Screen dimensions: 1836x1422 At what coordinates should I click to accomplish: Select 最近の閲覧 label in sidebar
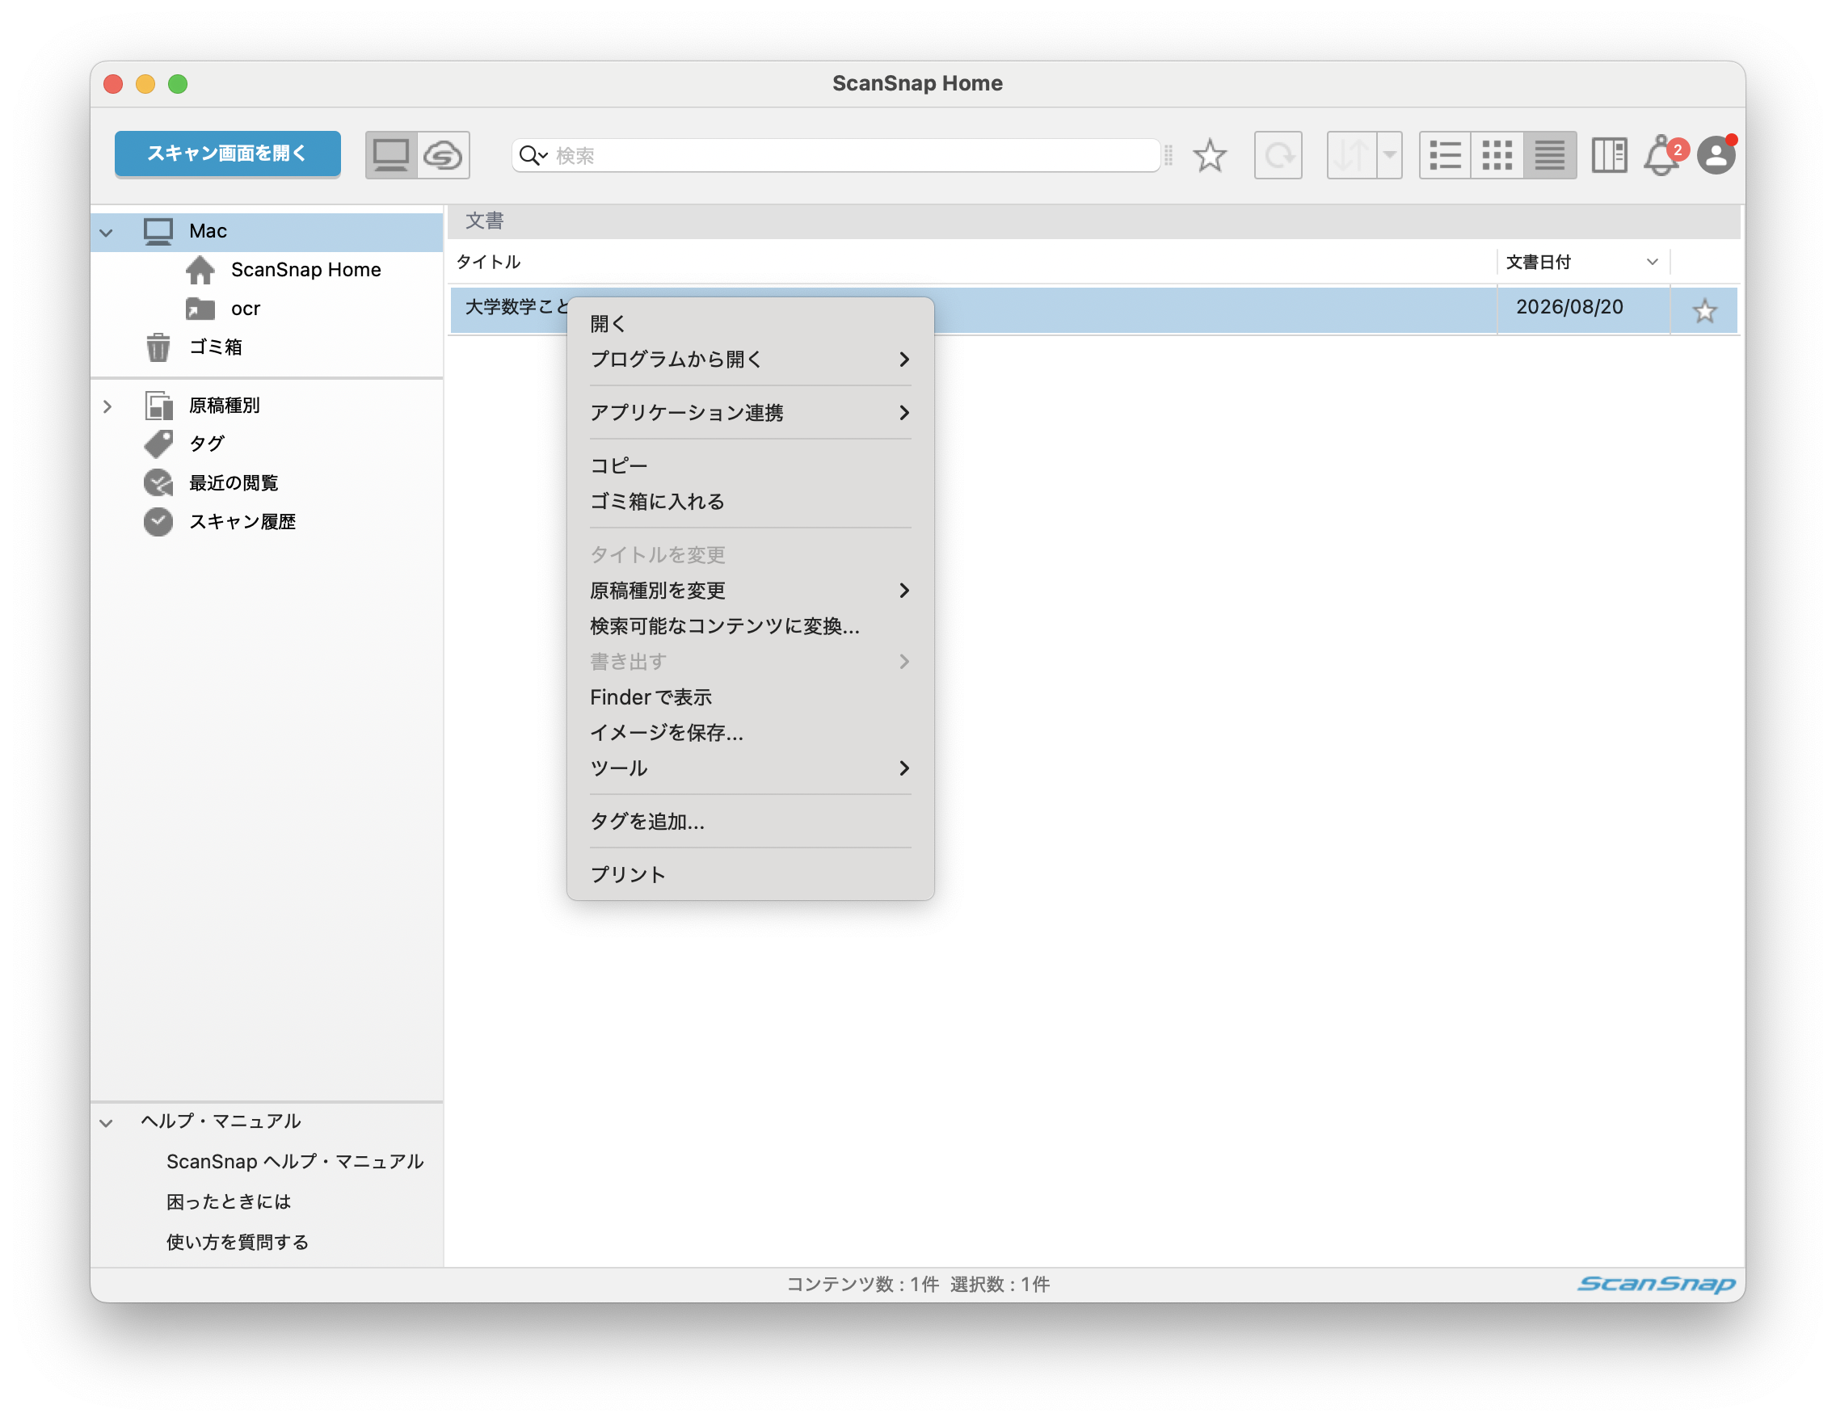(234, 482)
